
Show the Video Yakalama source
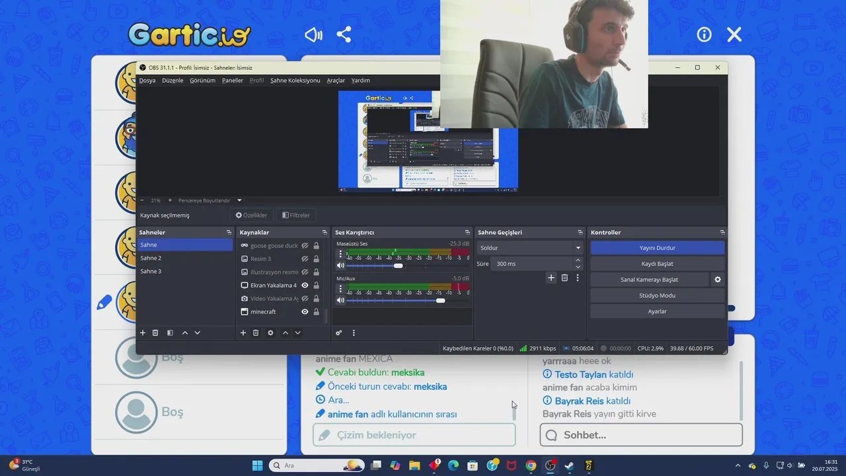pos(305,299)
